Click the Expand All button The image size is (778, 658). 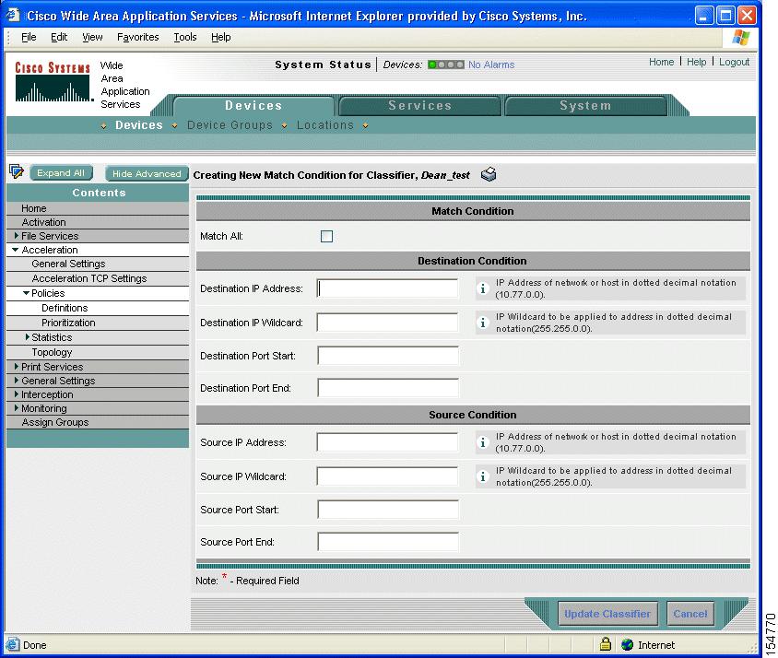[x=61, y=173]
